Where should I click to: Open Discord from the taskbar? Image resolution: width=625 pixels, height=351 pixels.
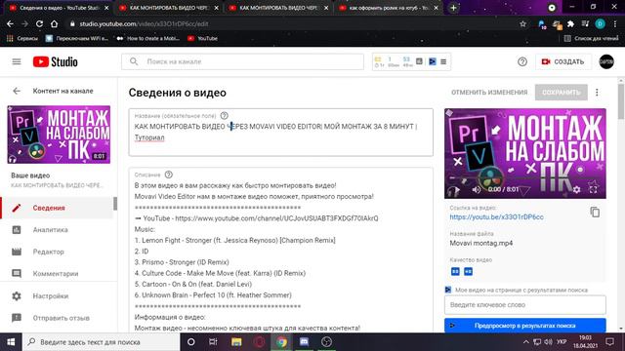pyautogui.click(x=304, y=342)
